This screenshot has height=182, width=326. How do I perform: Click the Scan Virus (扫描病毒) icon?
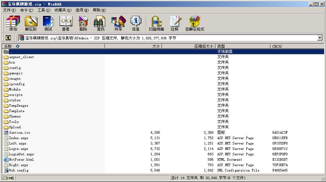[x=156, y=23]
